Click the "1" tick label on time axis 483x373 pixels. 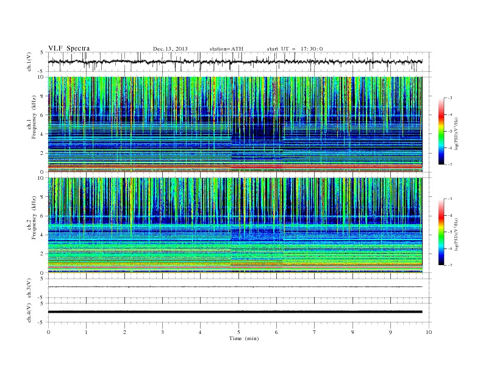pyautogui.click(x=86, y=332)
